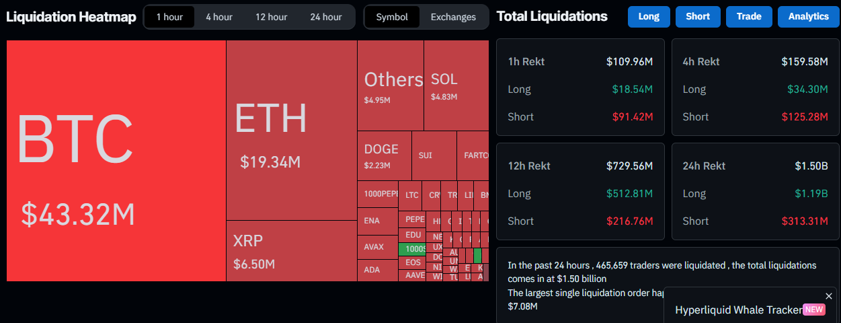The width and height of the screenshot is (841, 323).
Task: Switch to the Exchanges view tab
Action: [x=453, y=17]
